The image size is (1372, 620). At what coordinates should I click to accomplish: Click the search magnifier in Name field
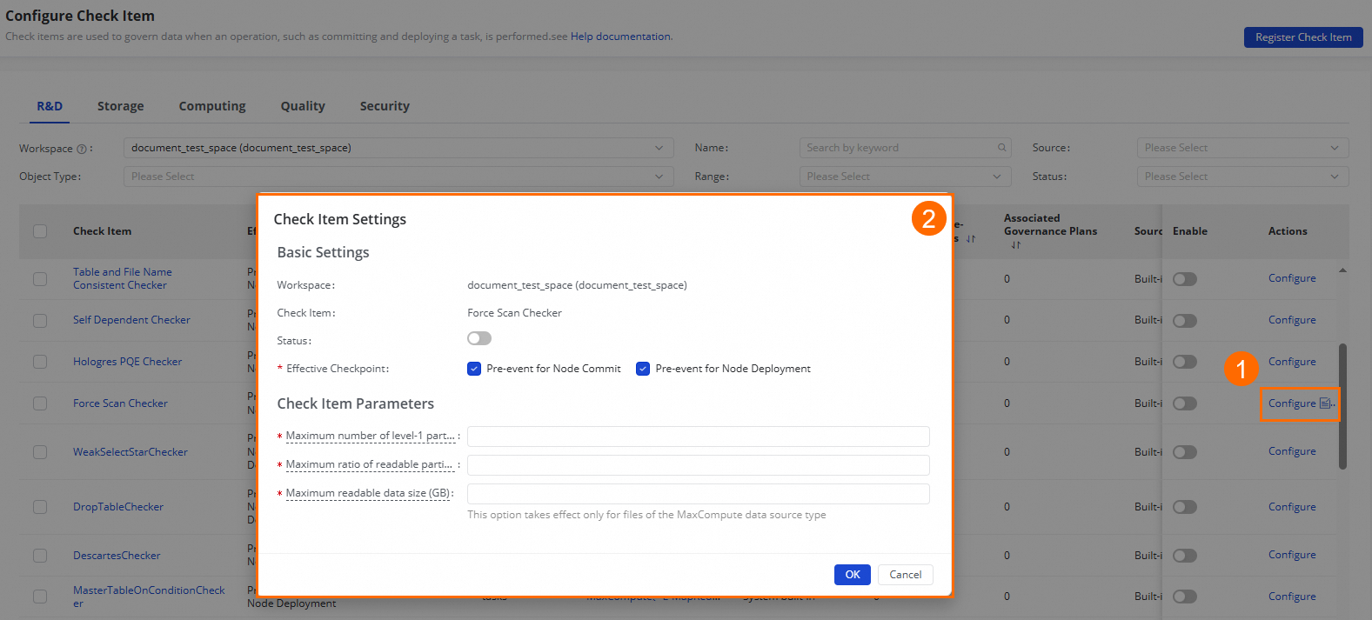1001,148
